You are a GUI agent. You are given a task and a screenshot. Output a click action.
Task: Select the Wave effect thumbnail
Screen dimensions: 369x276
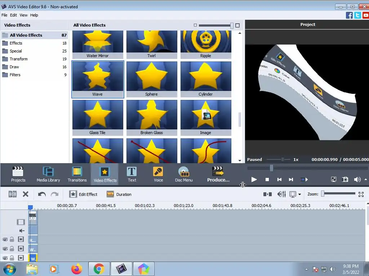point(98,79)
